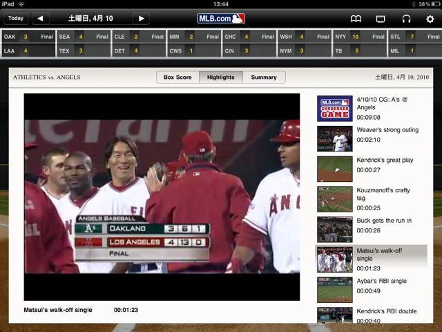Image resolution: width=442 pixels, height=332 pixels.
Task: Open Kendrick's great play thumbnail
Action: [x=334, y=169]
